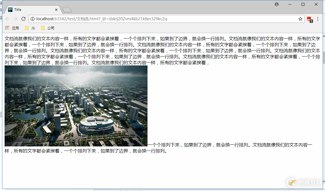
Task: Click the apps grid icon on the bookmarks bar
Action: pos(7,28)
